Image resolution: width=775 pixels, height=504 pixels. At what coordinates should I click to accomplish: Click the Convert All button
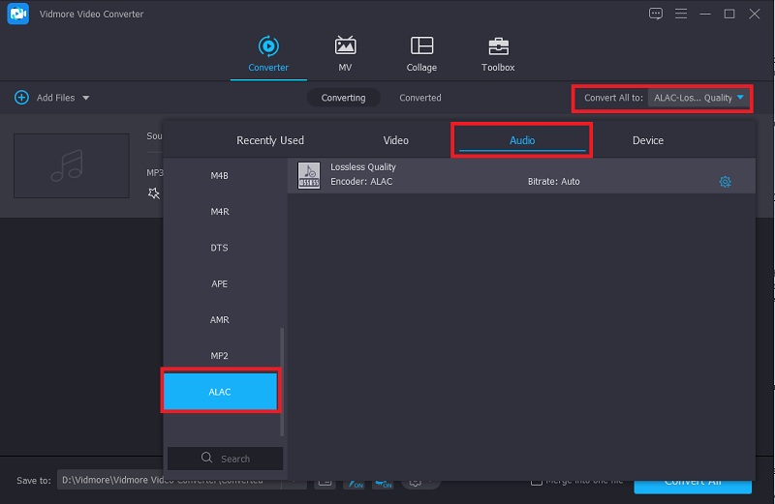pyautogui.click(x=692, y=484)
